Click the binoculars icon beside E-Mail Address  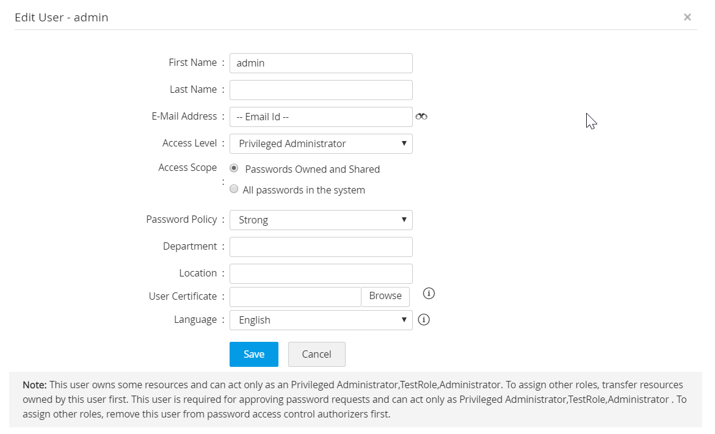[421, 117]
